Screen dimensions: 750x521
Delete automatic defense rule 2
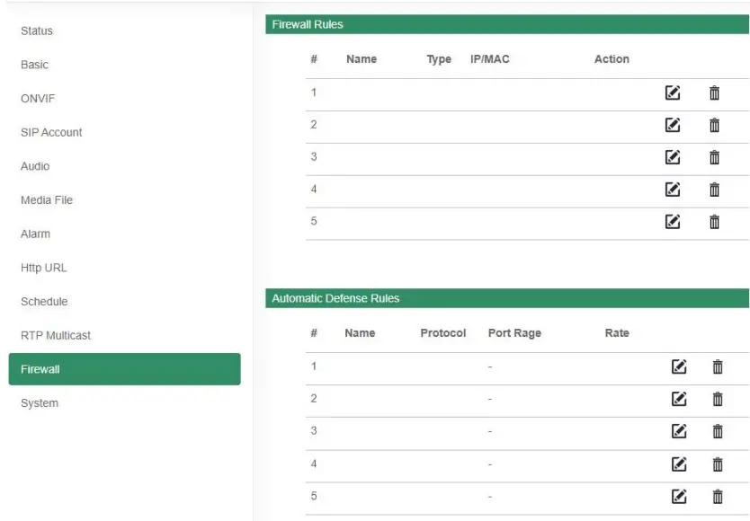tap(718, 399)
